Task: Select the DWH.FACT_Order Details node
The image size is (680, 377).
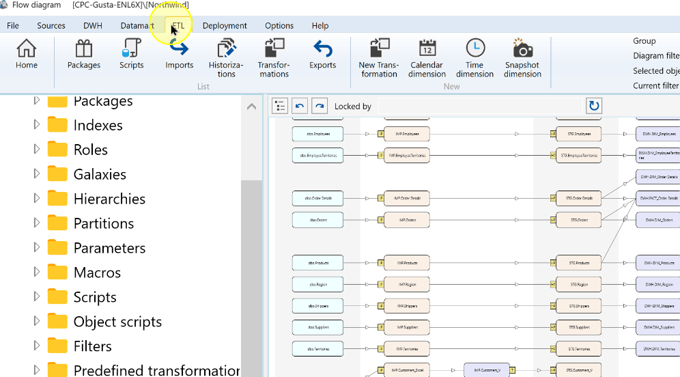Action: pos(658,198)
